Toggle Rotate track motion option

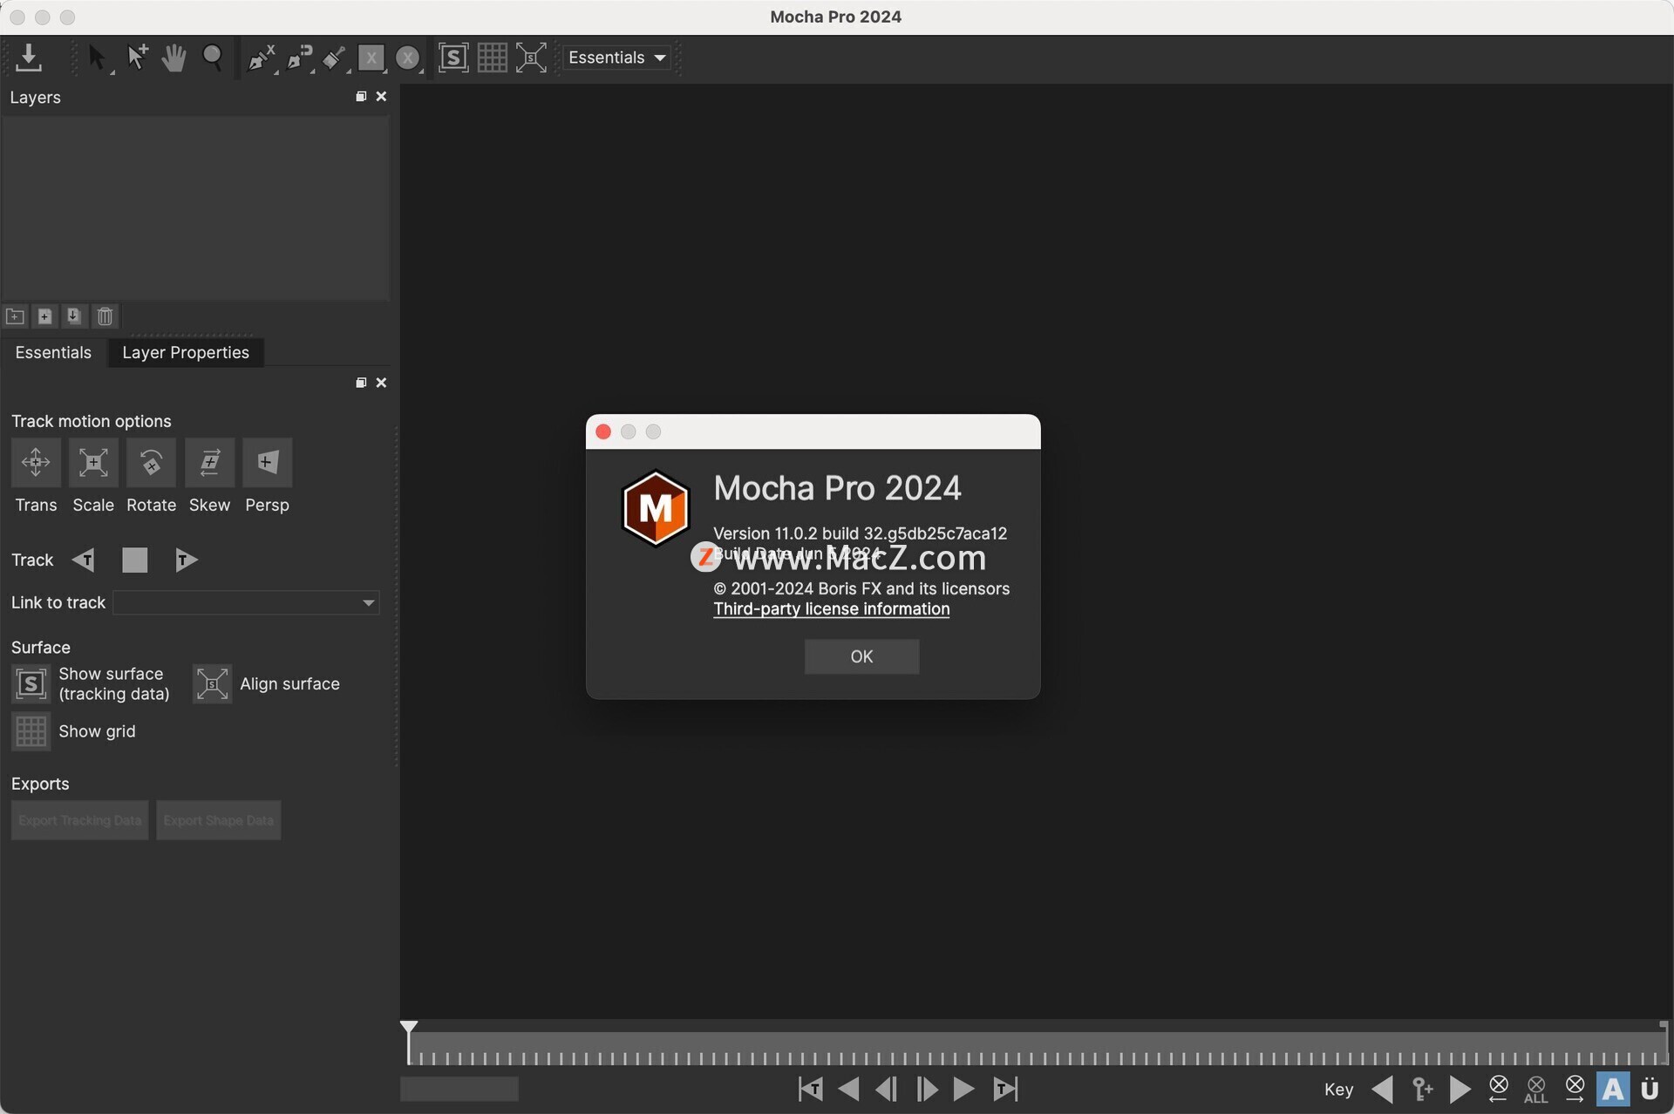click(x=151, y=463)
